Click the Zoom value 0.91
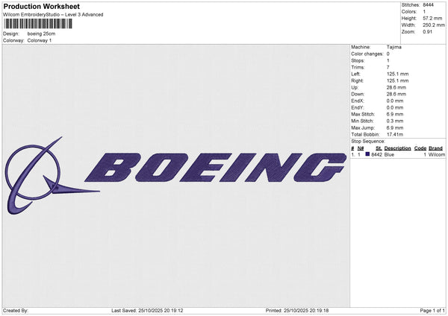Image resolution: width=448 pixels, height=316 pixels. (427, 31)
